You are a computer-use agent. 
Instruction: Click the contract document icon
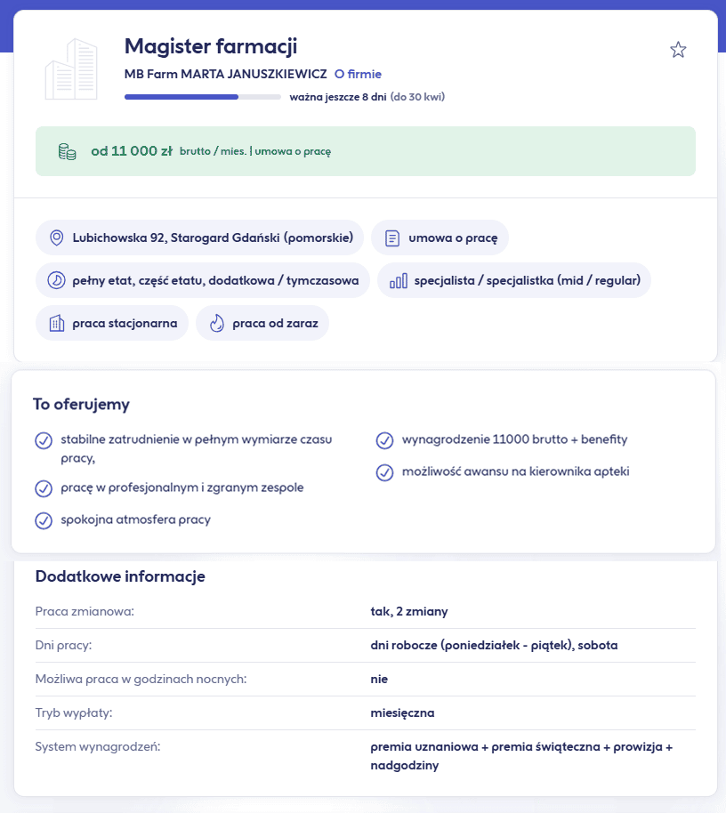tap(391, 237)
